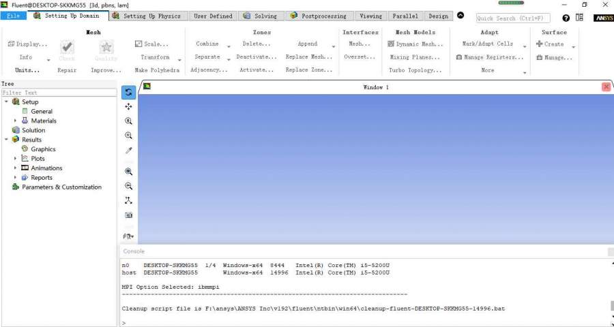
Task: Click the camera snapshot icon
Action: [x=128, y=215]
